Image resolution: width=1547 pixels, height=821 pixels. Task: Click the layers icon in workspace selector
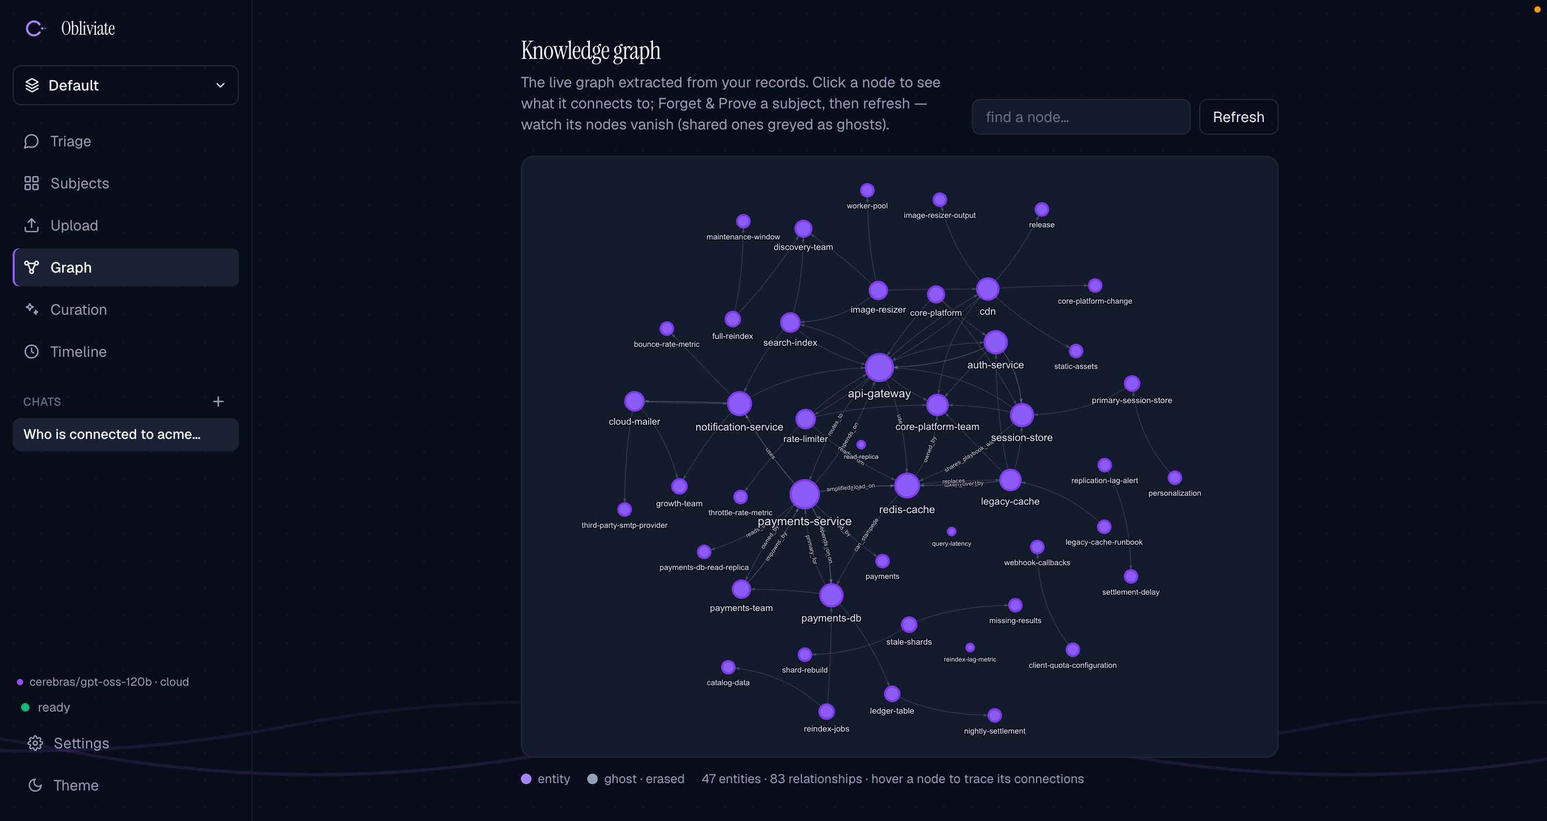32,85
